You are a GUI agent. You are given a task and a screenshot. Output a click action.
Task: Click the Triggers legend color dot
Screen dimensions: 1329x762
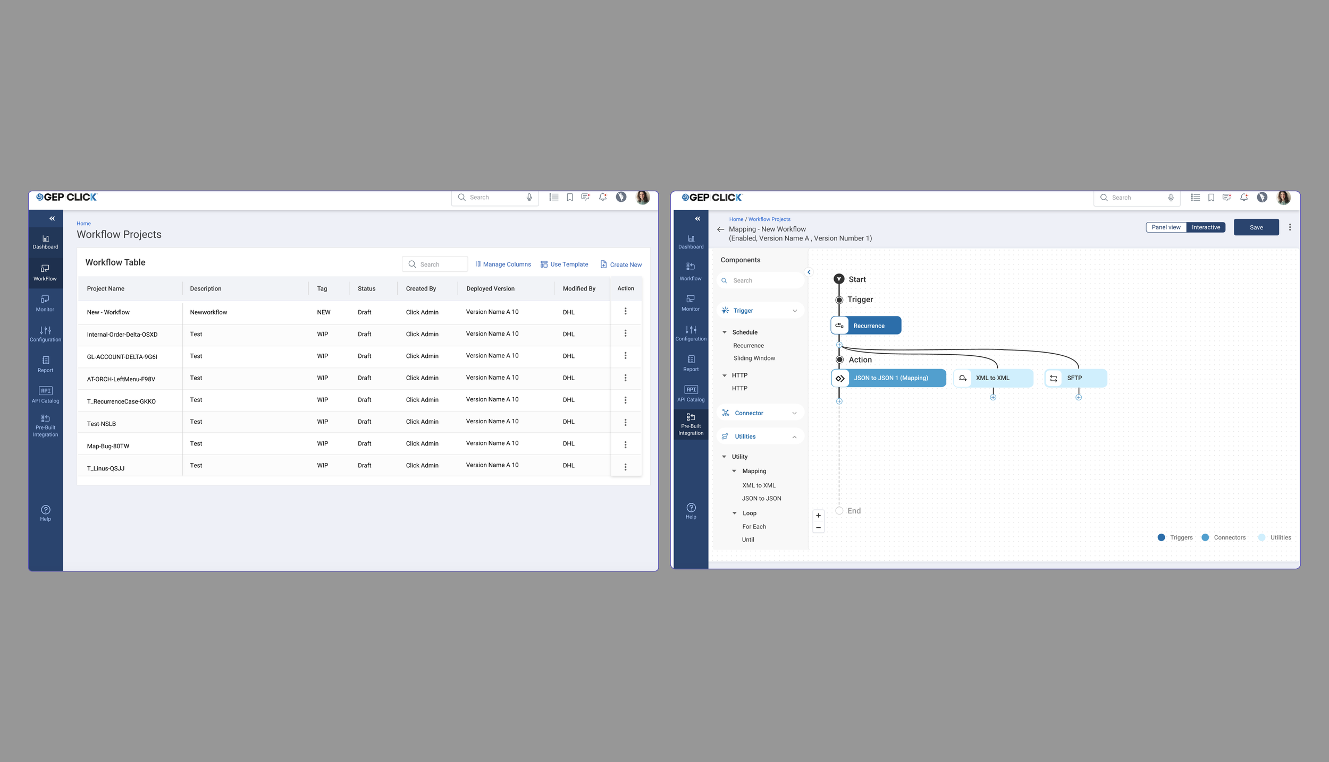(x=1161, y=537)
